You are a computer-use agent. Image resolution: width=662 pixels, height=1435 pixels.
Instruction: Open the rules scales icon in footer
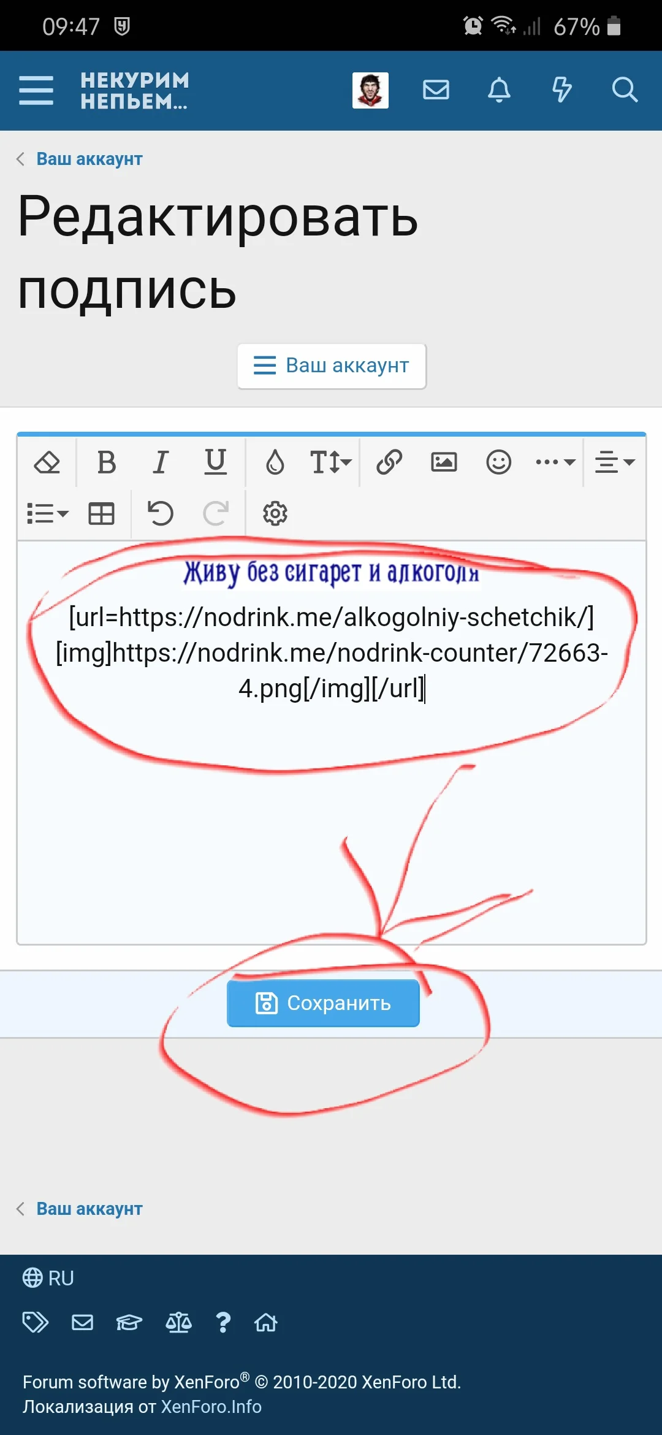[178, 1322]
